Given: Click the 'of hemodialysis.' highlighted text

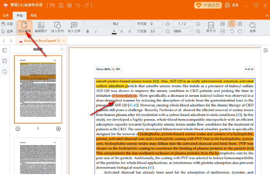Looking at the screenshot, I should click(x=125, y=96).
